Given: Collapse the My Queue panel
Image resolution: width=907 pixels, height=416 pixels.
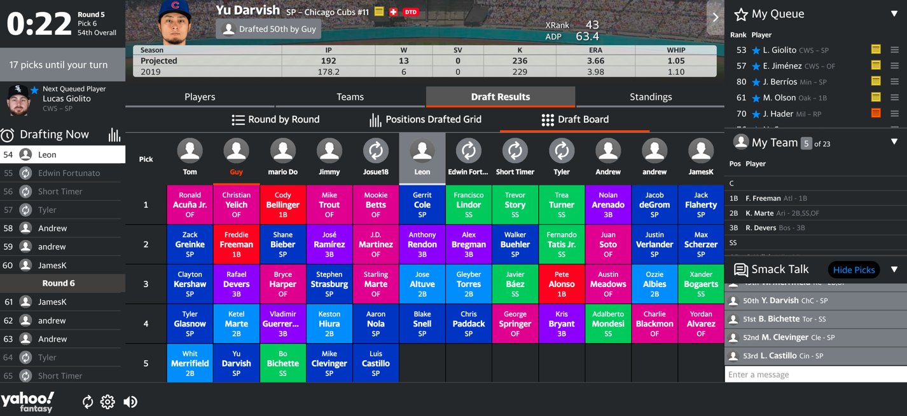Looking at the screenshot, I should tap(894, 13).
